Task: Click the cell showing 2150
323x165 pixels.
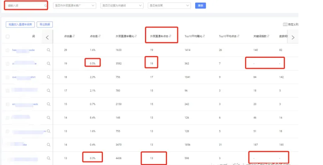Action: click(119, 104)
